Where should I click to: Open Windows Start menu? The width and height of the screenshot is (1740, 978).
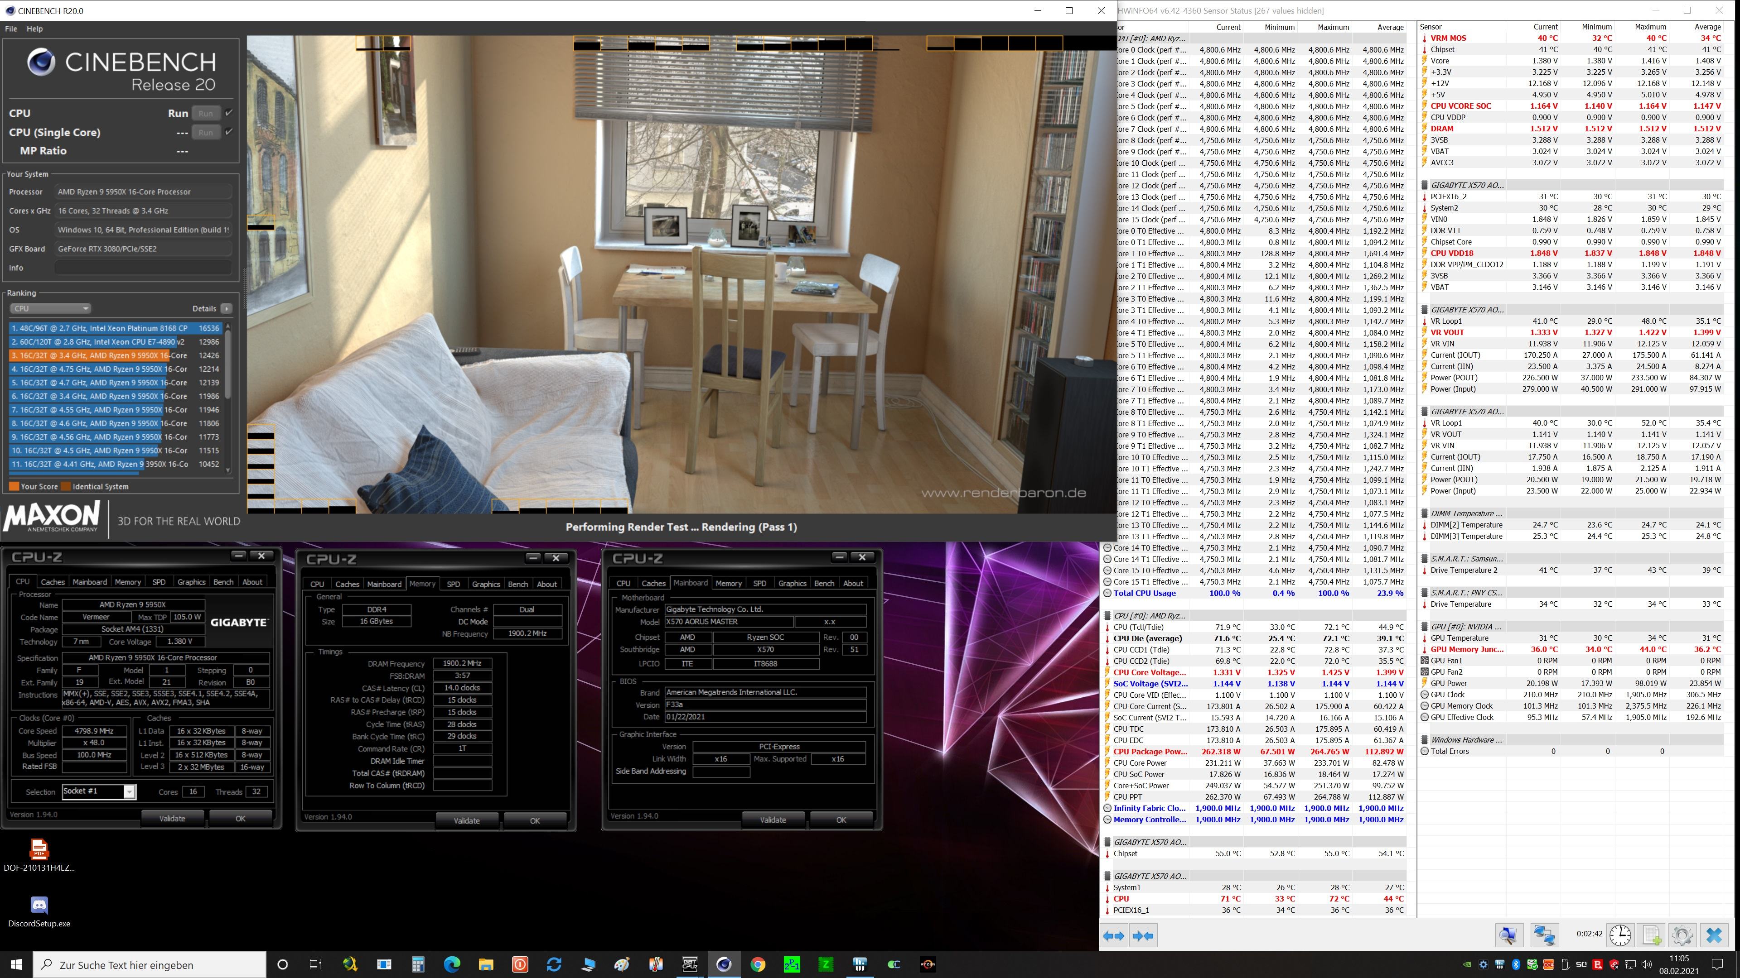[x=16, y=964]
